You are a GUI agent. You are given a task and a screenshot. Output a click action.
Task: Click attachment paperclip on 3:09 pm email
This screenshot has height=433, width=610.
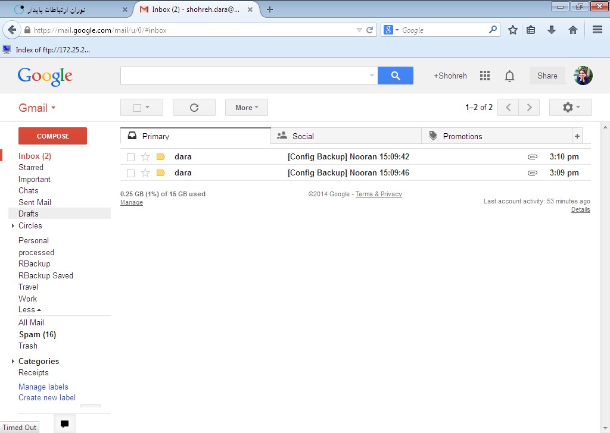coord(532,173)
